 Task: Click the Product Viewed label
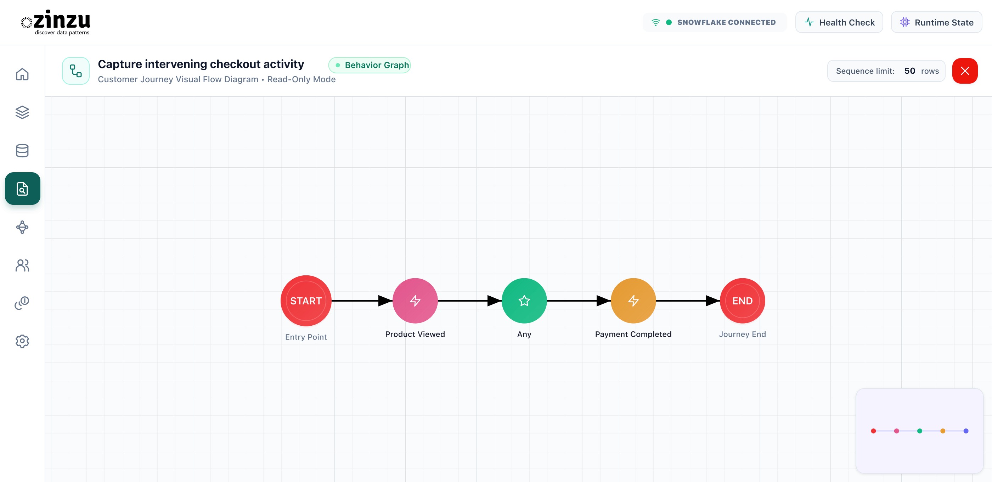[415, 334]
